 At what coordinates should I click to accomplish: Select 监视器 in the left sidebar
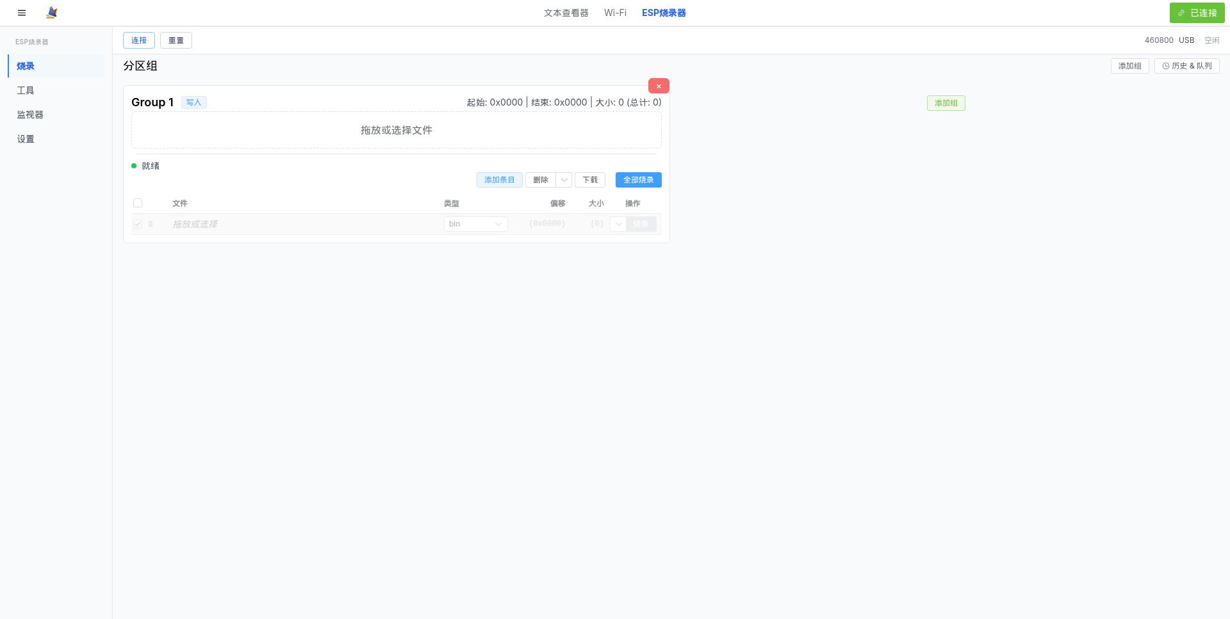(29, 115)
